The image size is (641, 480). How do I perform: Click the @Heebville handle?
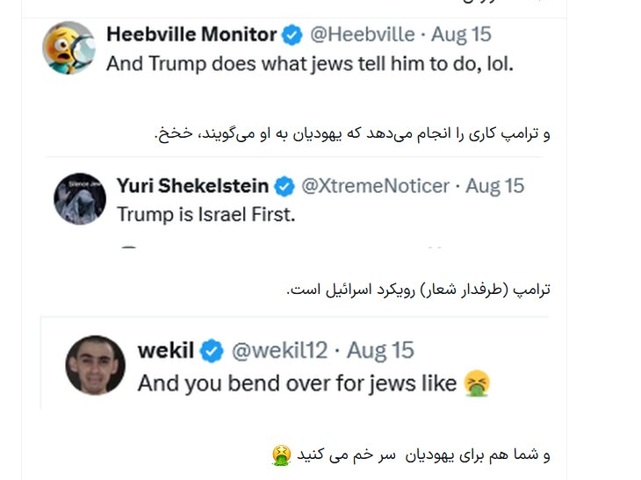362,35
